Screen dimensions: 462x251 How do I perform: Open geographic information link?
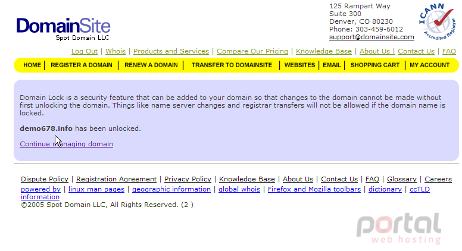pyautogui.click(x=171, y=189)
